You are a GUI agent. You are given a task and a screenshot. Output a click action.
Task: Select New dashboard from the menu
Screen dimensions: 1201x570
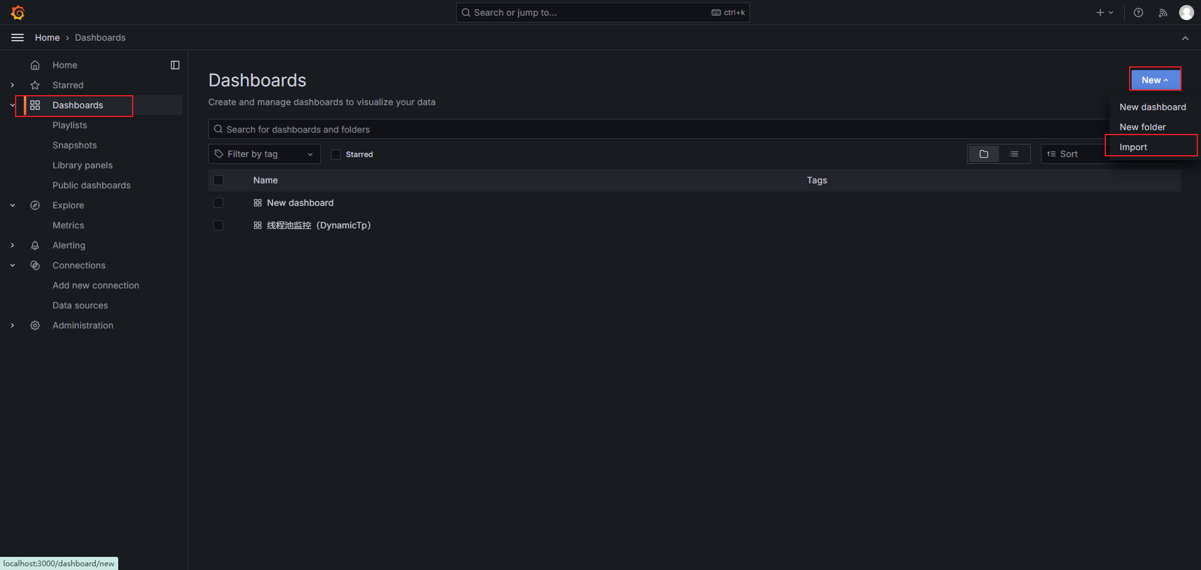(1152, 107)
